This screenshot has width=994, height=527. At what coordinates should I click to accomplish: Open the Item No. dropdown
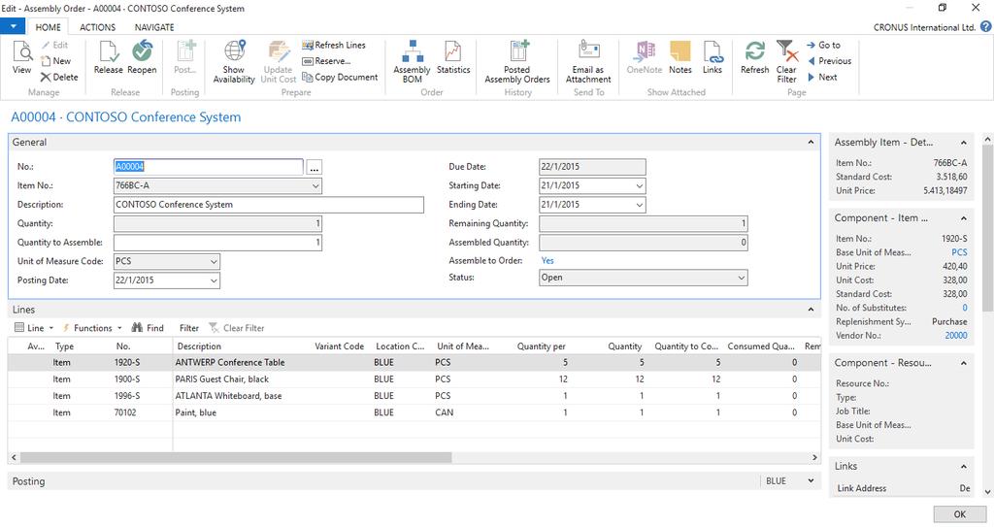point(315,185)
